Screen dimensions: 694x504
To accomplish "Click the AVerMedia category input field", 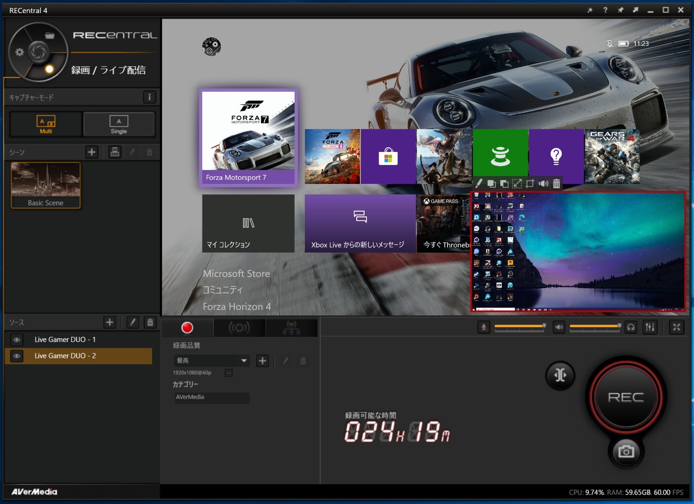I will click(x=212, y=397).
